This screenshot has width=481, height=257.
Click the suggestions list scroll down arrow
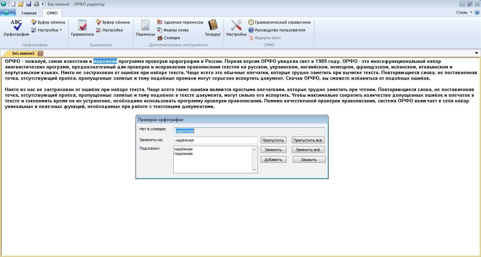(254, 170)
